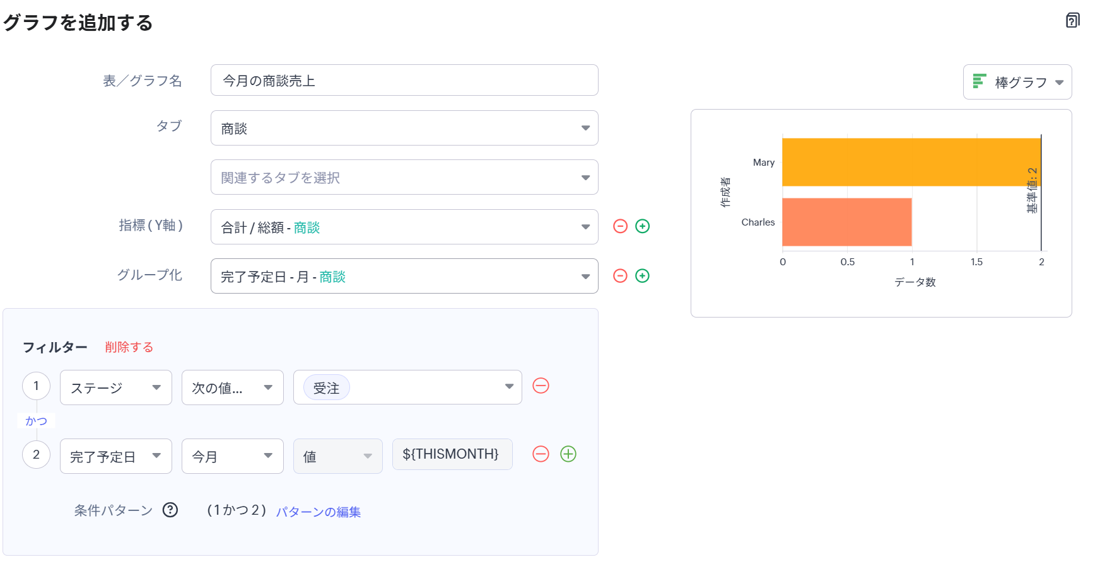The width and height of the screenshot is (1100, 562).
Task: Click the 削除する filter link
Action: (x=129, y=347)
